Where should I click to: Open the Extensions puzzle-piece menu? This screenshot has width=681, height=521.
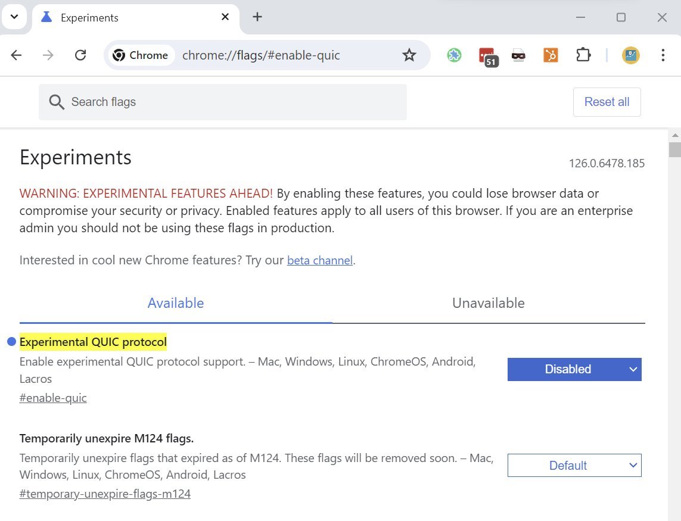click(583, 55)
